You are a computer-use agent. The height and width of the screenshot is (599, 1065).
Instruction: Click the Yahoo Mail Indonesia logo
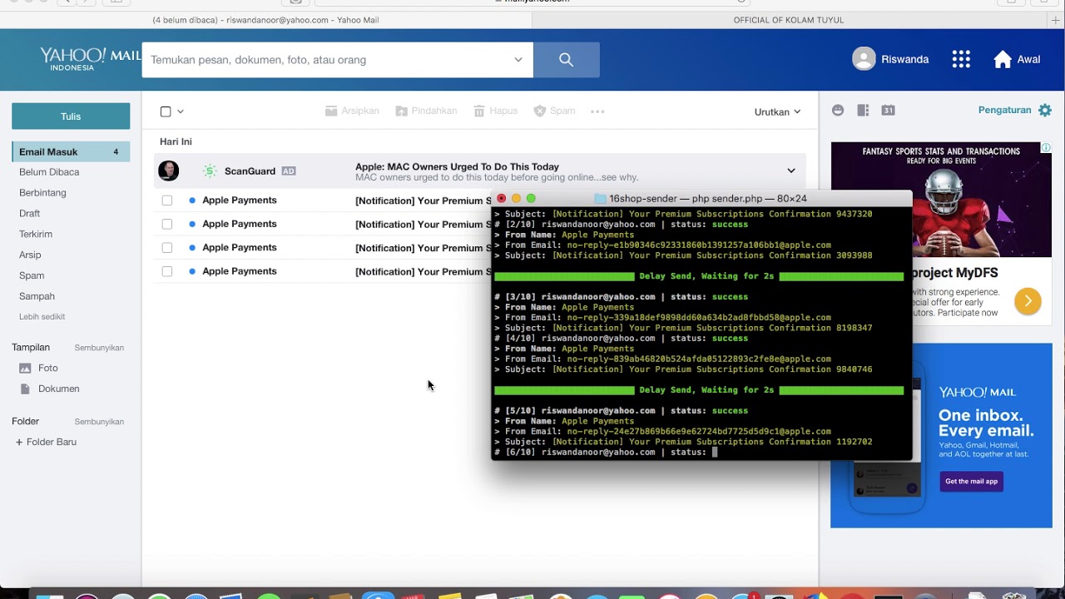click(x=90, y=58)
